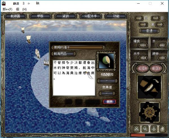Open the 甲板 deck tab
This screenshot has width=169, height=138.
pyautogui.click(x=40, y=16)
